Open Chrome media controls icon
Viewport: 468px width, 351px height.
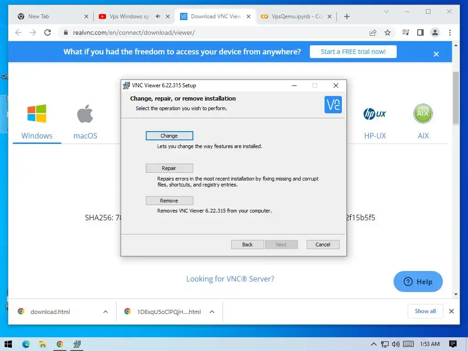405,32
